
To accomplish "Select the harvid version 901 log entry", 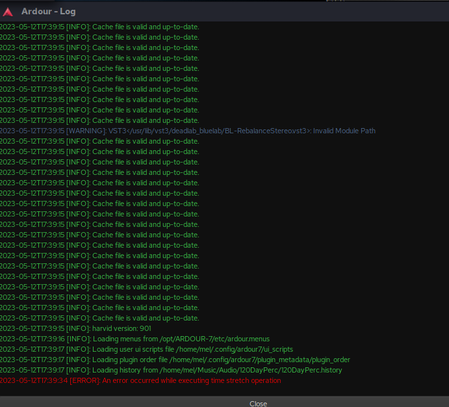I will tap(75, 328).
